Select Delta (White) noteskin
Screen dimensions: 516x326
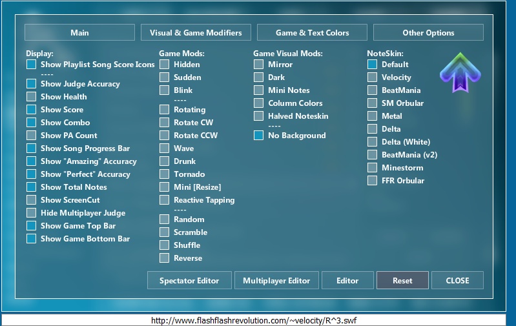(372, 142)
